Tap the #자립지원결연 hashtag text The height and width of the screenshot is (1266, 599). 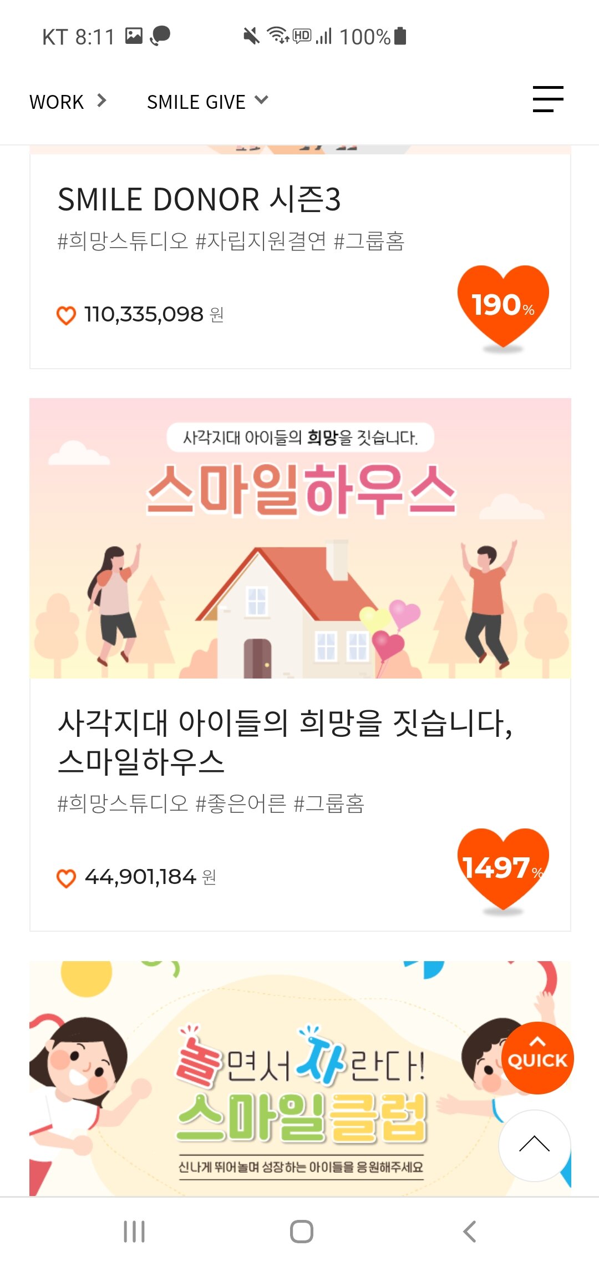point(261,241)
